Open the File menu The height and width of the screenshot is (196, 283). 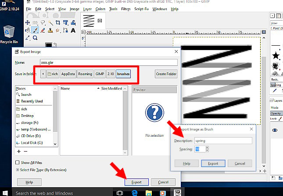tap(29, 9)
